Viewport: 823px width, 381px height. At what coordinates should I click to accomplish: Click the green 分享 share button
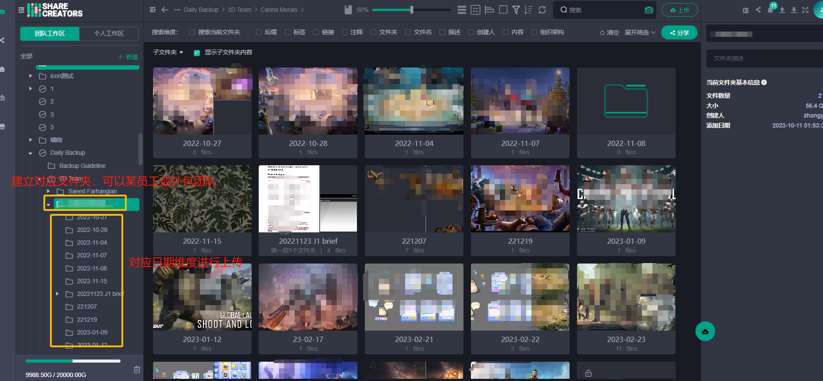coord(679,32)
